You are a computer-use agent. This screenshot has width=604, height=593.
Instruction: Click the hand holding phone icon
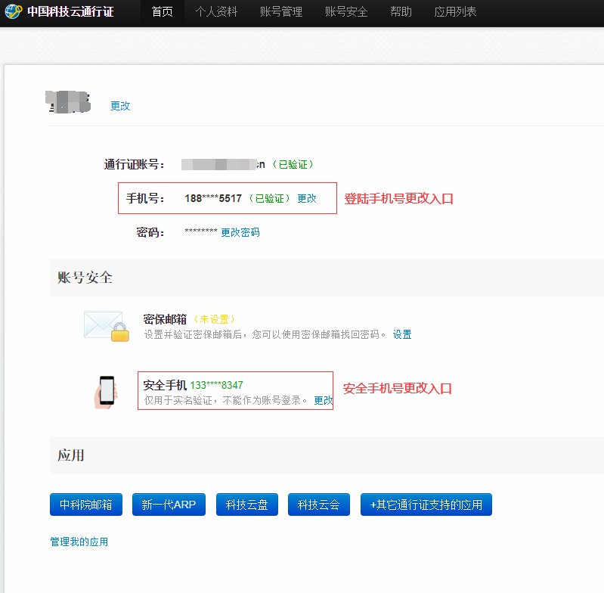(x=107, y=391)
